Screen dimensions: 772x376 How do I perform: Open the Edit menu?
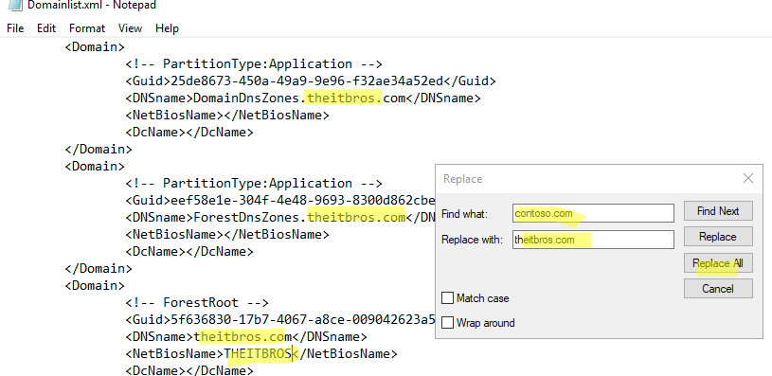(46, 28)
